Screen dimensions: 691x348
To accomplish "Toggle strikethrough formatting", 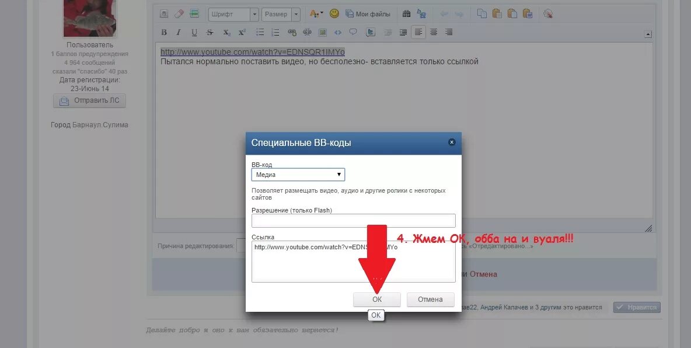I will pyautogui.click(x=210, y=32).
